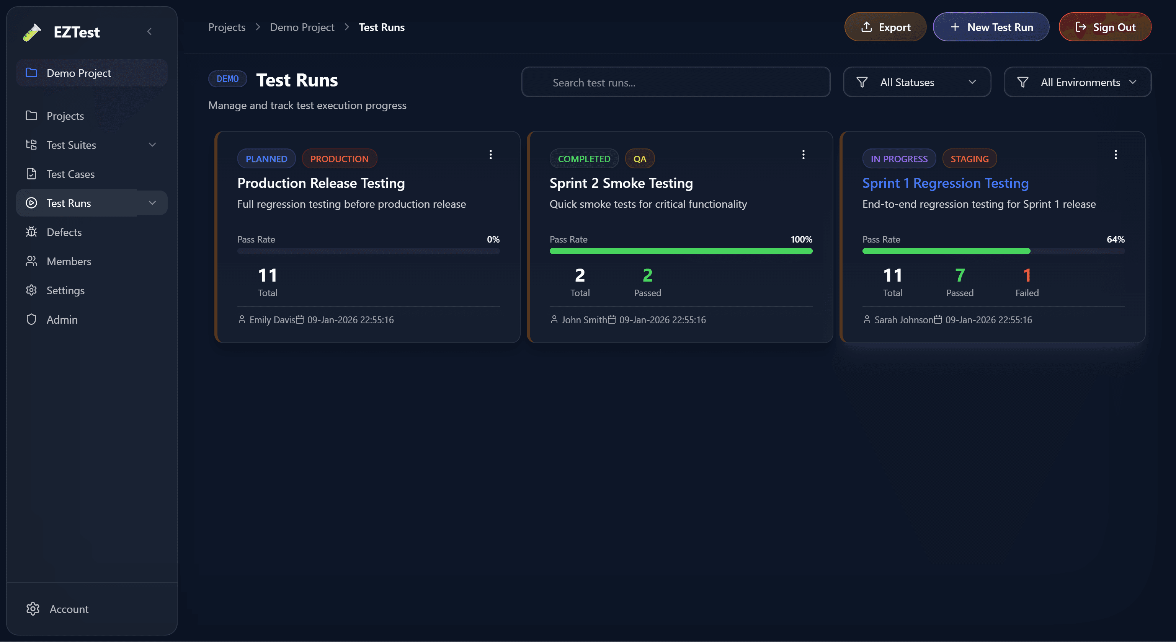Open the All Environments filter dropdown
This screenshot has width=1176, height=642.
(x=1077, y=82)
